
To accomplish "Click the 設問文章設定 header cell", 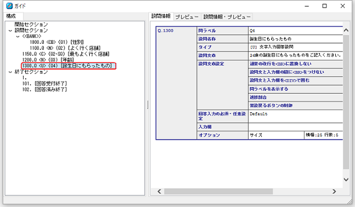I will click(223, 85).
